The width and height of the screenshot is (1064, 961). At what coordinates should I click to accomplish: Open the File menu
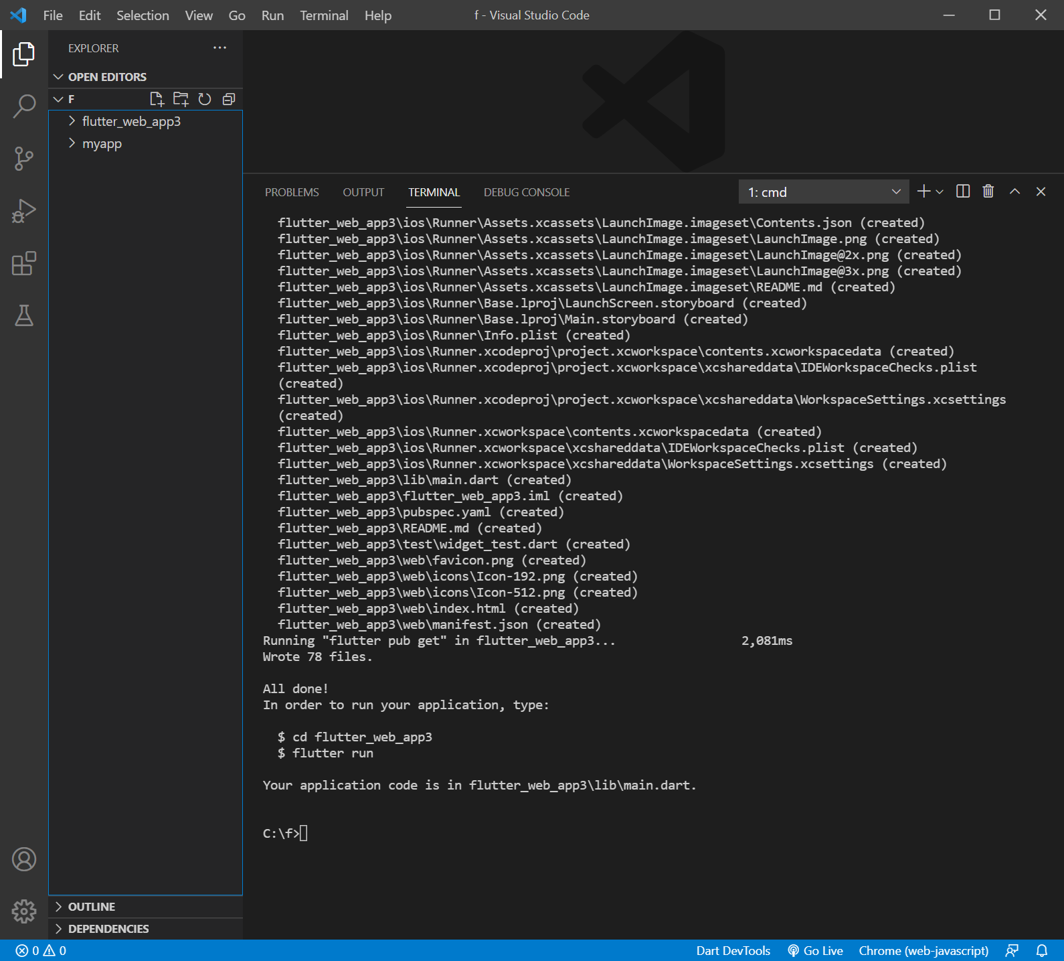pyautogui.click(x=53, y=15)
